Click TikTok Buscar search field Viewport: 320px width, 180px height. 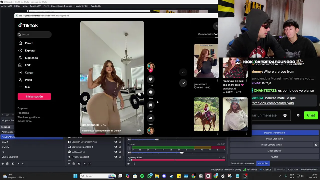(34, 34)
